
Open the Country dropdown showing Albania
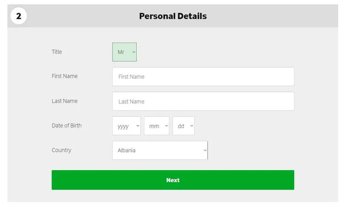pyautogui.click(x=160, y=151)
